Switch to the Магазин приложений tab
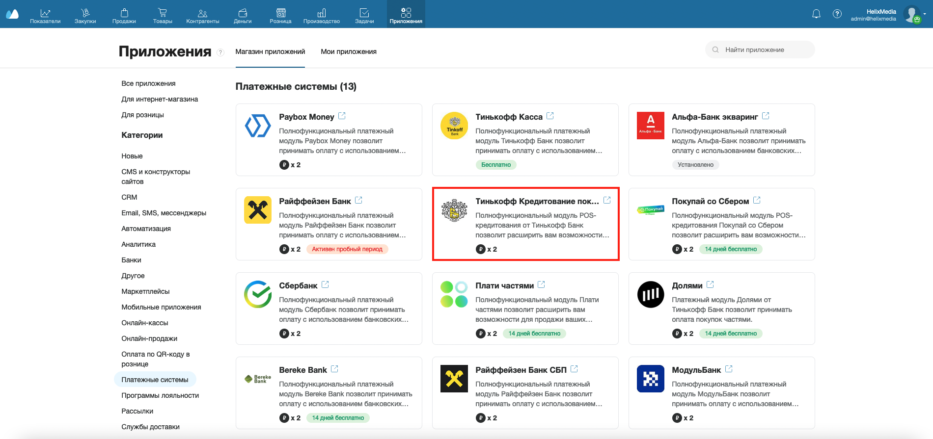 (x=270, y=52)
